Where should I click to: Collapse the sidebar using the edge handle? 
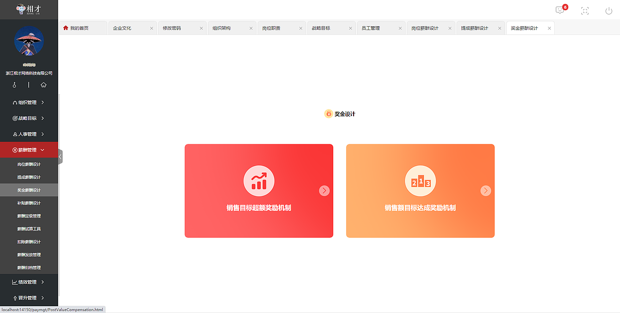point(60,157)
